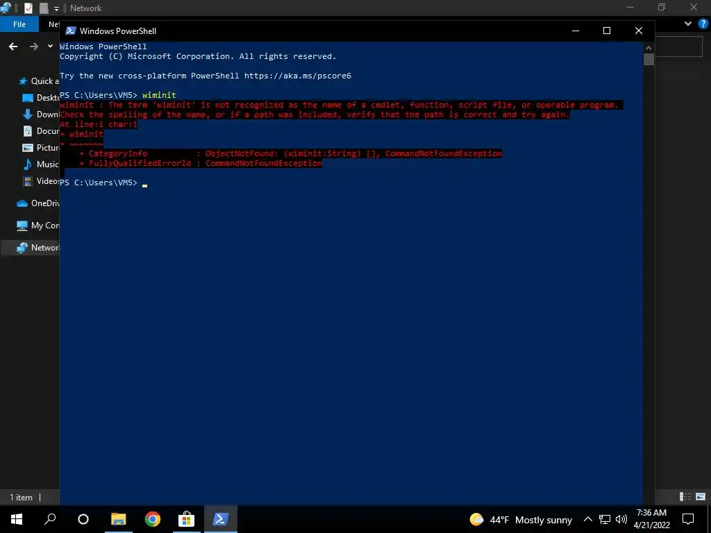Open taskbar Search magnifier
This screenshot has width=711, height=533.
pyautogui.click(x=50, y=519)
